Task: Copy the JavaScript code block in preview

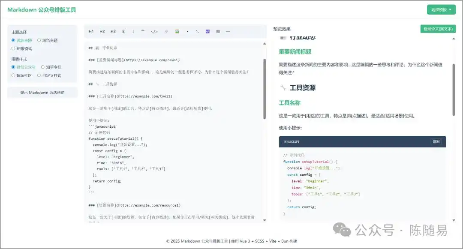Action: [436, 141]
